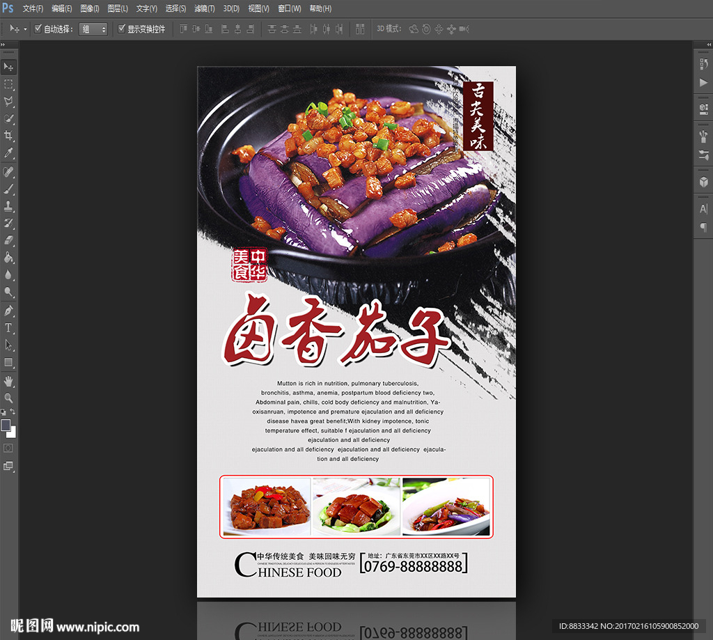
Task: Open the 滤镜(T) menu
Action: [x=204, y=8]
